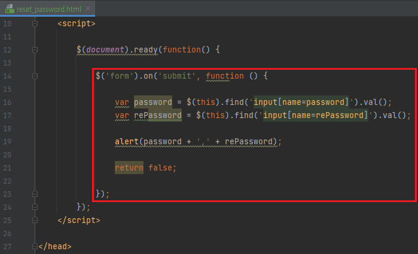Image resolution: width=418 pixels, height=254 pixels.
Task: Click line number 10 in the gutter
Action: pyautogui.click(x=7, y=24)
